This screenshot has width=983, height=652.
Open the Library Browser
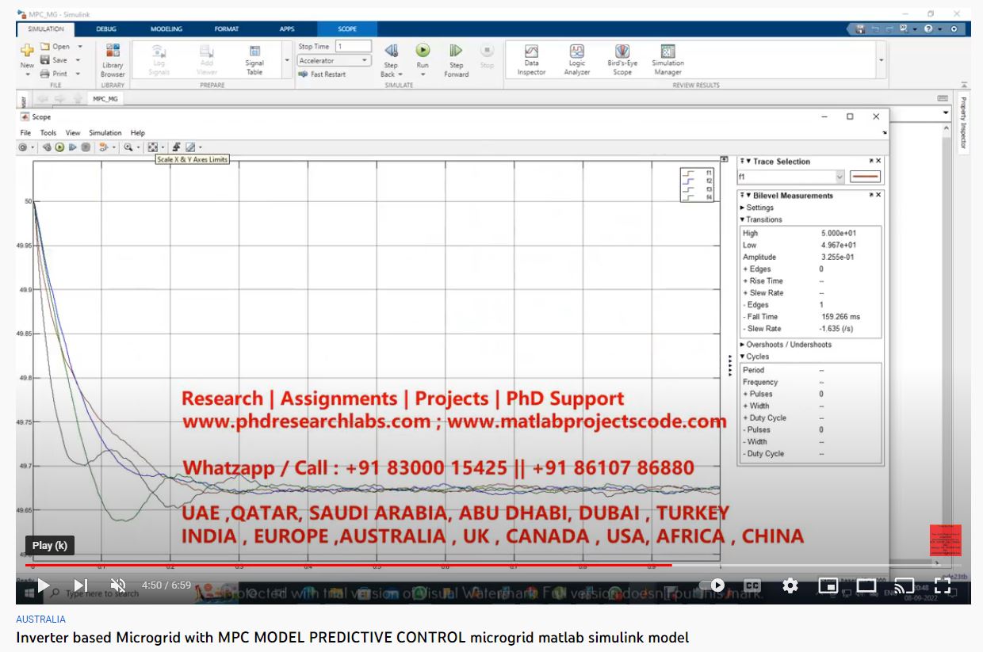pyautogui.click(x=113, y=59)
